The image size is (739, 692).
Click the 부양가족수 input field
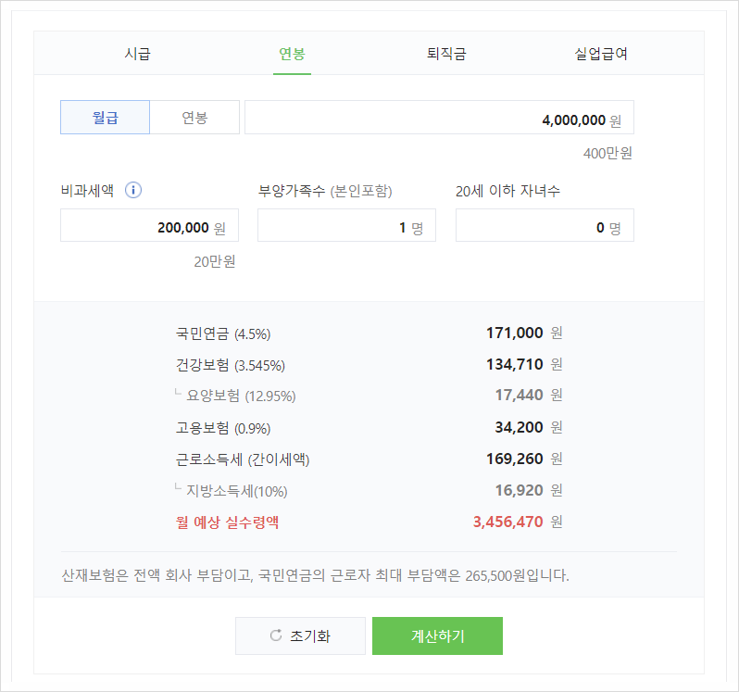(346, 225)
